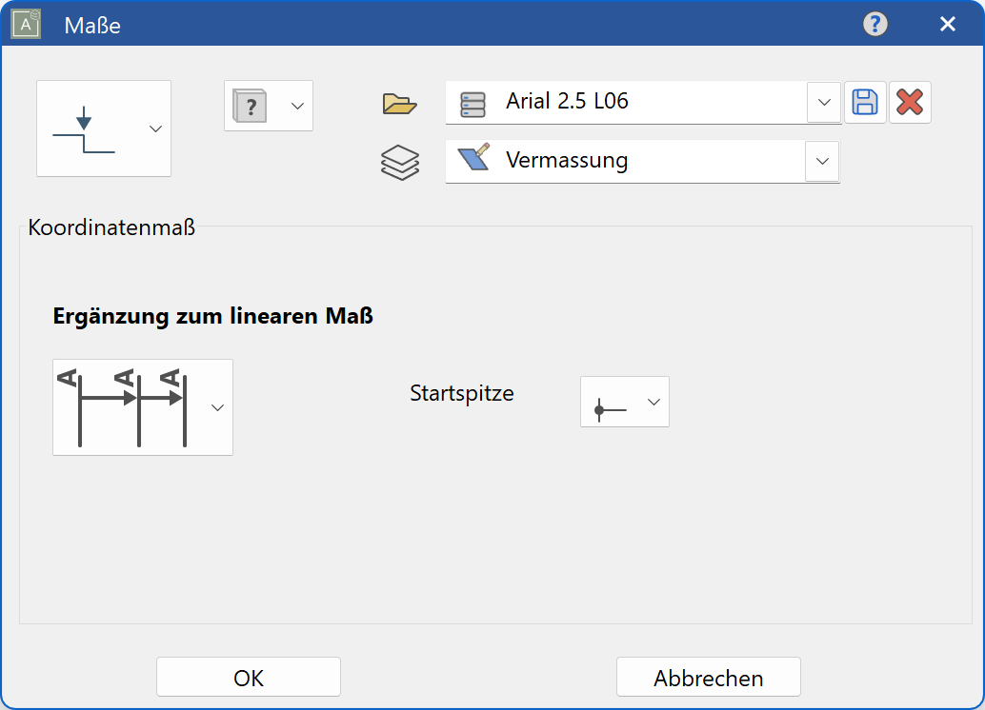
Task: Click the Startspitze arrow preview symbol
Action: coord(610,402)
